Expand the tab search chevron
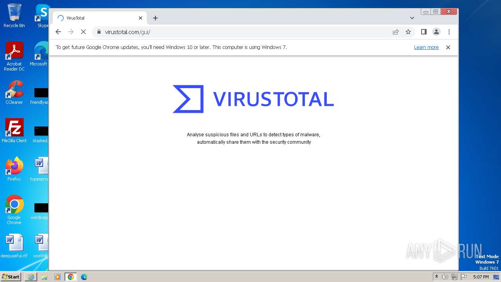The width and height of the screenshot is (501, 282). click(412, 18)
